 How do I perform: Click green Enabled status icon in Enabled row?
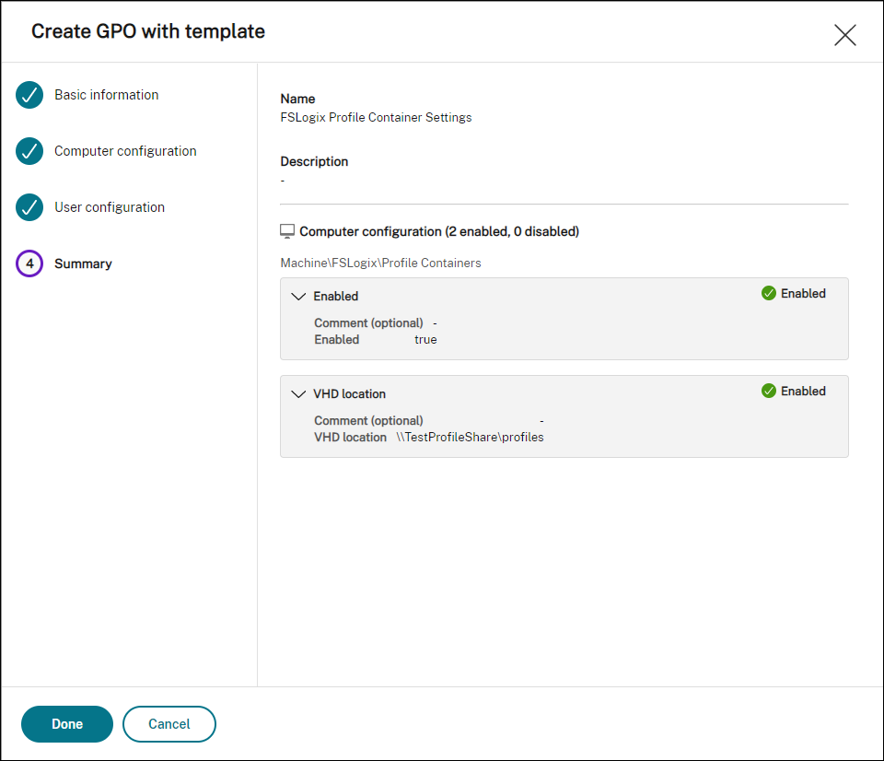pos(769,293)
